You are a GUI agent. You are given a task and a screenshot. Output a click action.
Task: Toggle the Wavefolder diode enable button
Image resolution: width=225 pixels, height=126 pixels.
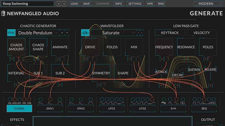click(85, 33)
